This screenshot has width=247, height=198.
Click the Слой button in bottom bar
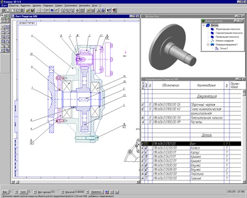point(24,192)
